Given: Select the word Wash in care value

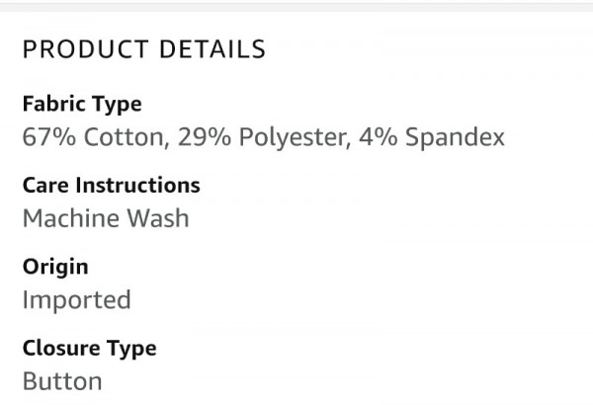Looking at the screenshot, I should [158, 218].
